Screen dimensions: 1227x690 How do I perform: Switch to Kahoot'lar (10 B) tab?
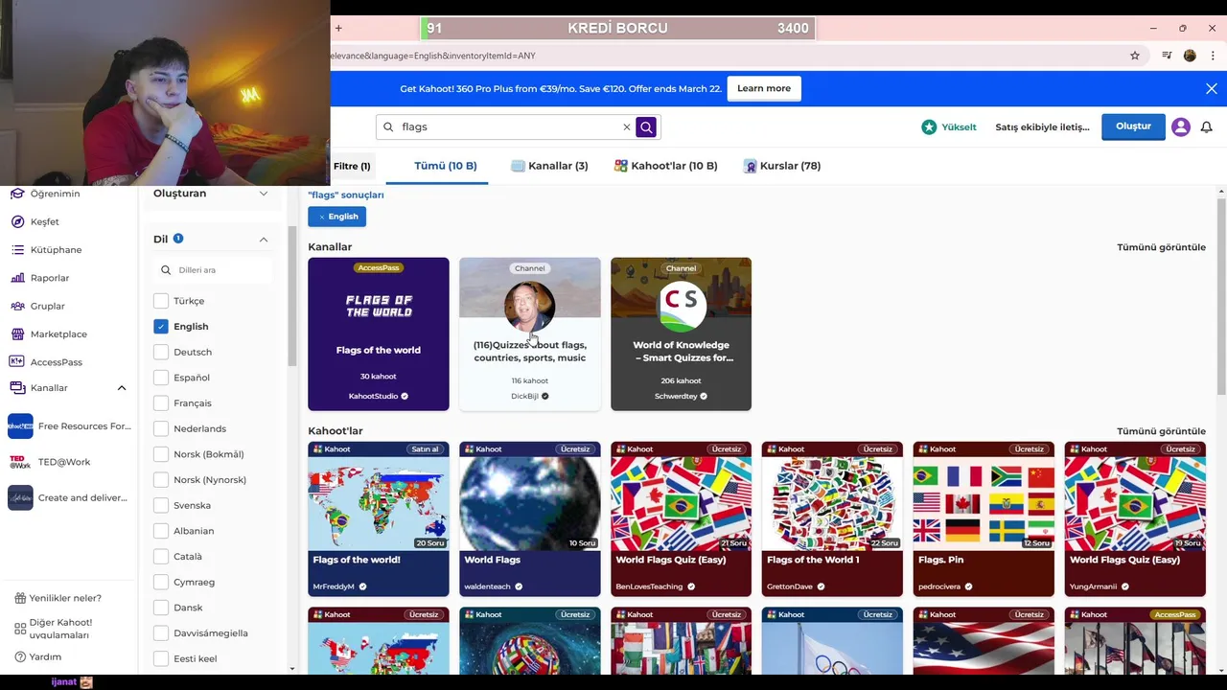coord(666,166)
